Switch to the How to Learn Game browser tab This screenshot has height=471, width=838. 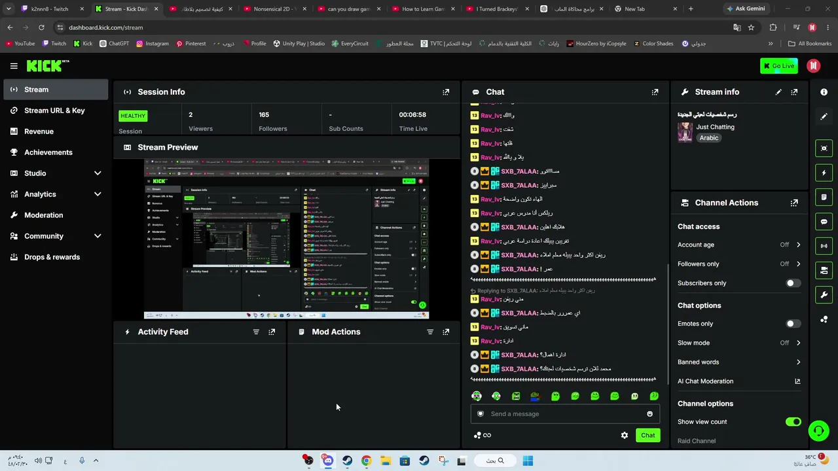pyautogui.click(x=424, y=9)
